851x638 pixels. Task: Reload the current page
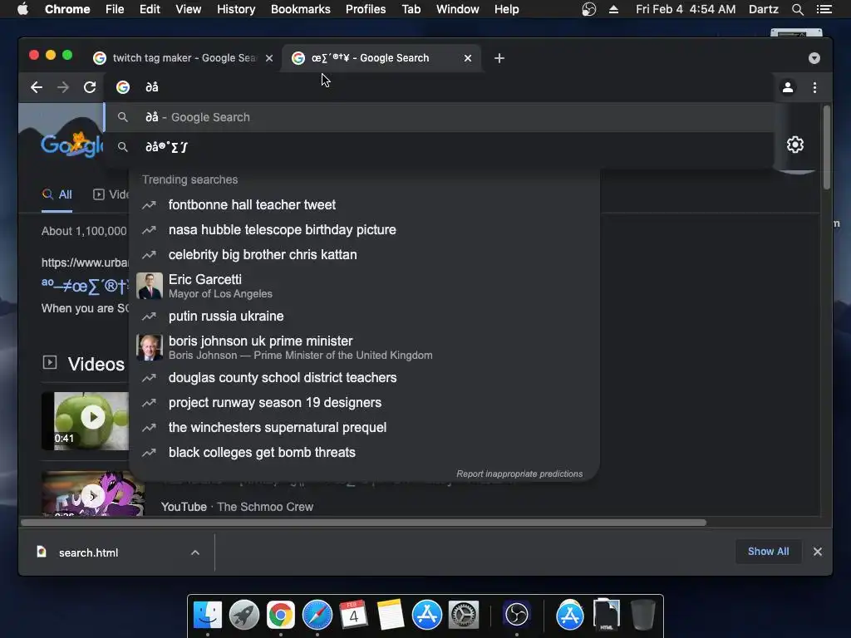tap(90, 87)
